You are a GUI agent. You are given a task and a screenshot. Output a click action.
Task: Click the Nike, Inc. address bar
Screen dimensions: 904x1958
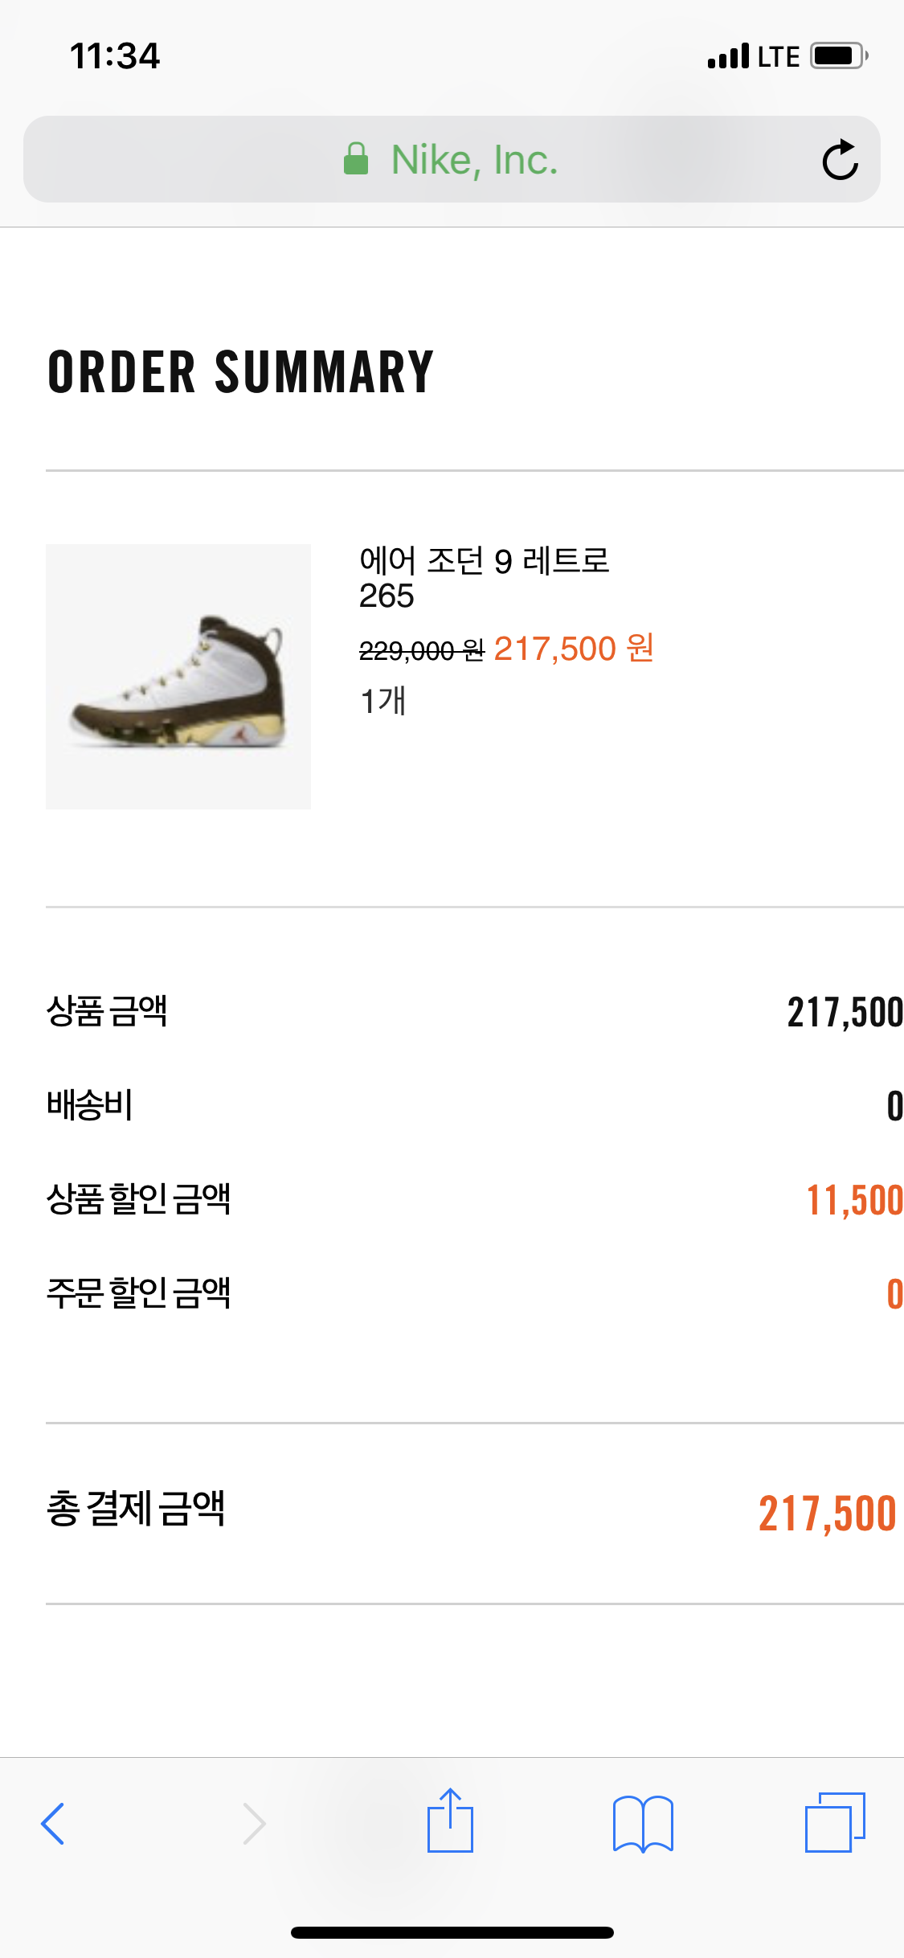click(x=474, y=159)
